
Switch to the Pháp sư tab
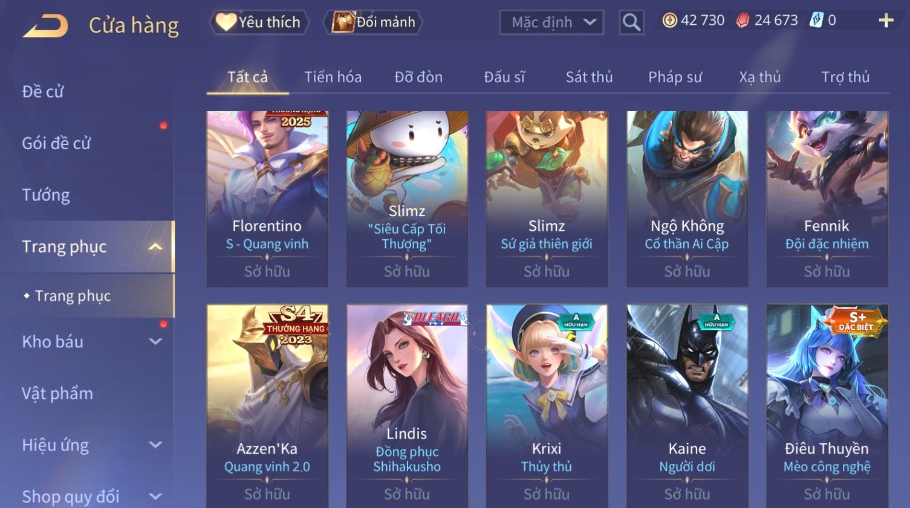675,77
